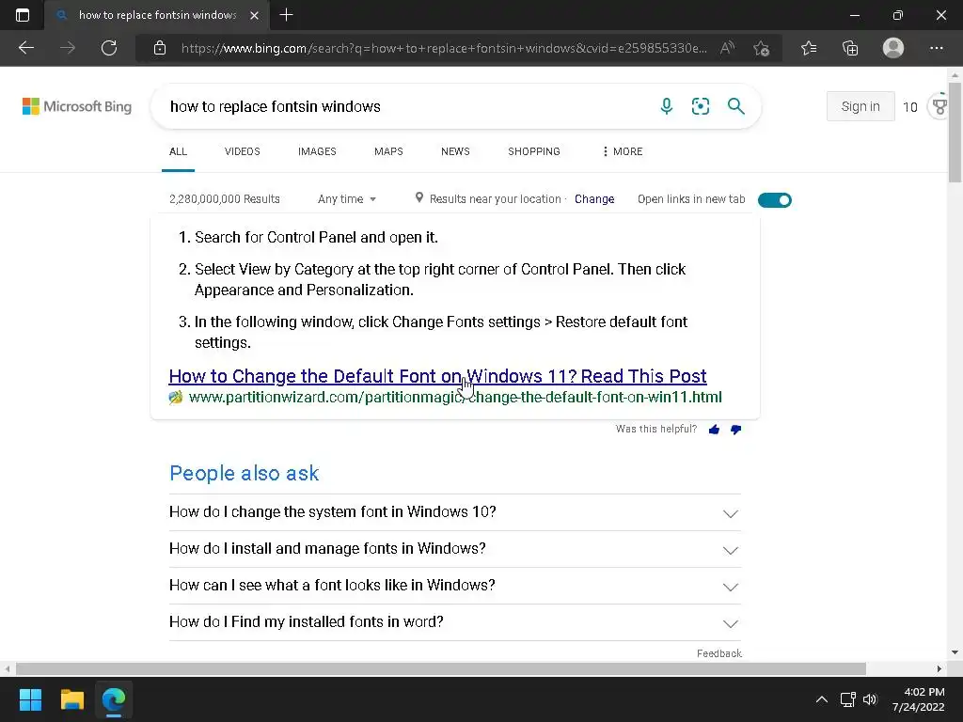
Task: Click the tab actions menu icon
Action: (x=23, y=15)
